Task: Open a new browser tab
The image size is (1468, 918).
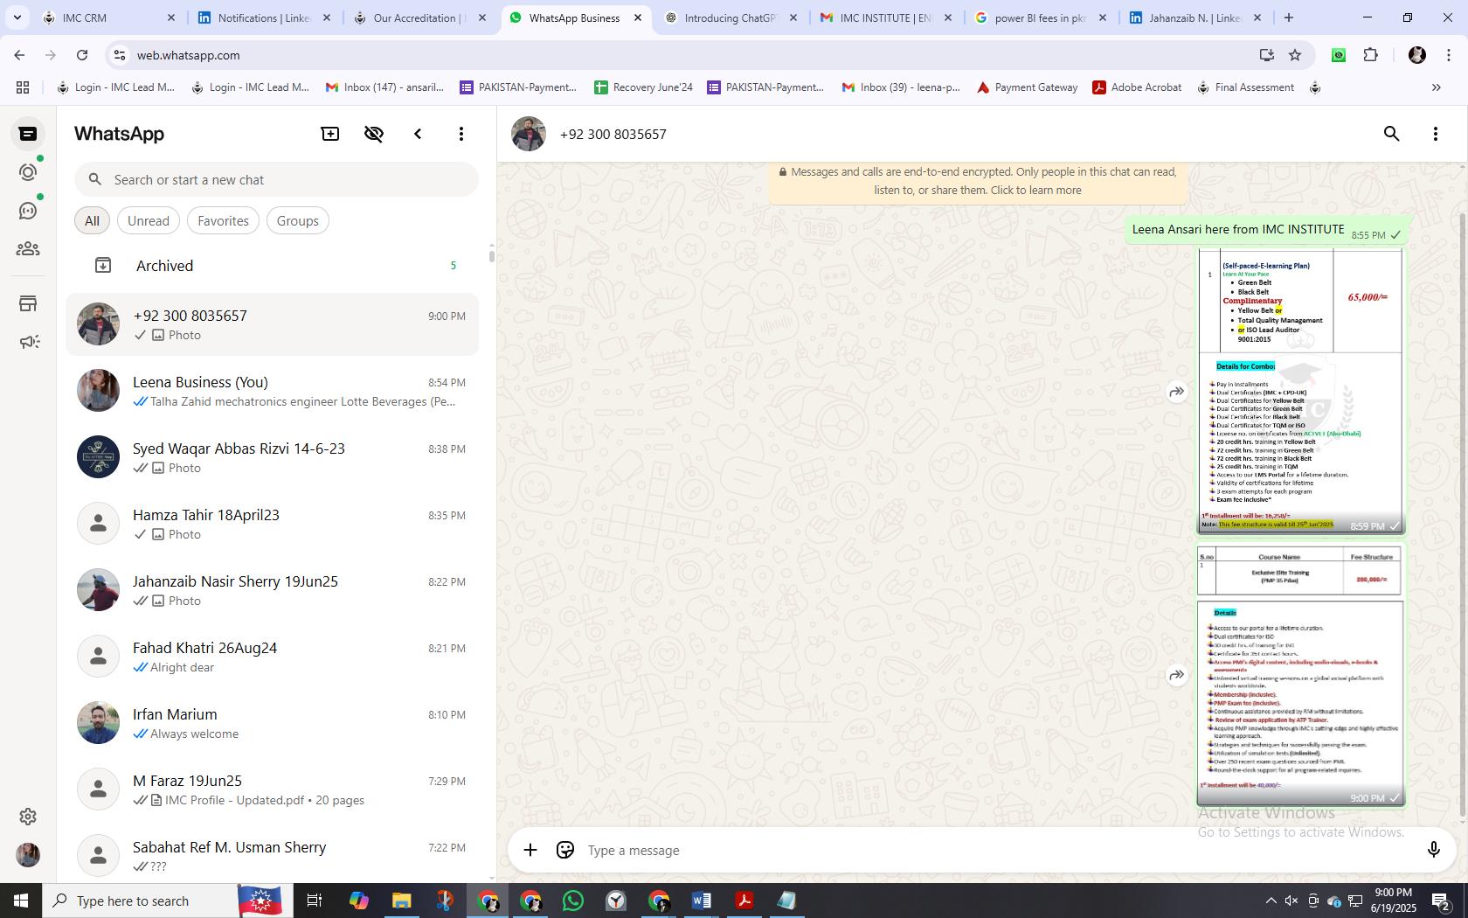Action: (x=1288, y=17)
